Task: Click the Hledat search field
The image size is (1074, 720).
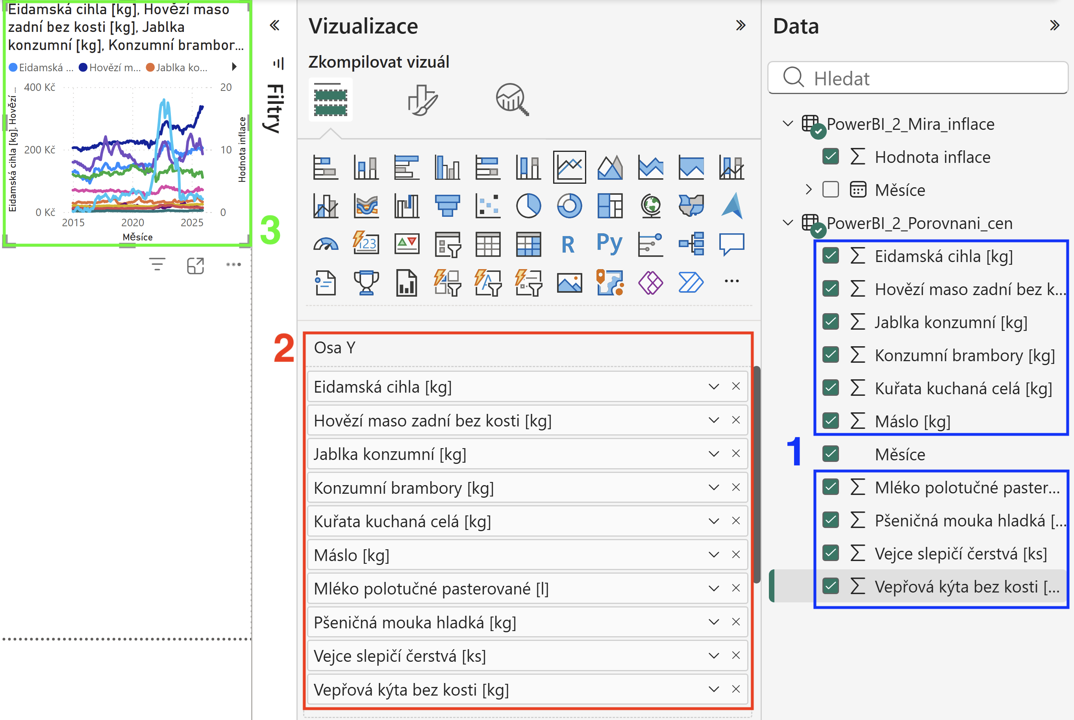Action: coord(918,78)
